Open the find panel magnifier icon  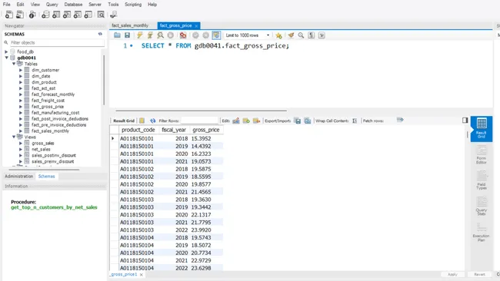pyautogui.click(x=301, y=35)
